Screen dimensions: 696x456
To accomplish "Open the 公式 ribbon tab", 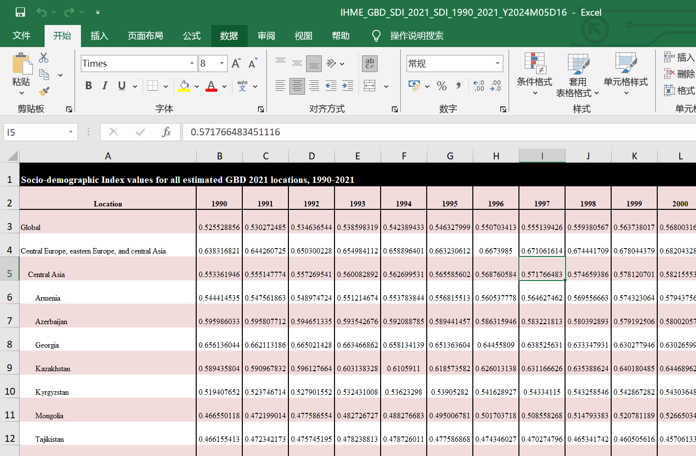I will click(192, 36).
